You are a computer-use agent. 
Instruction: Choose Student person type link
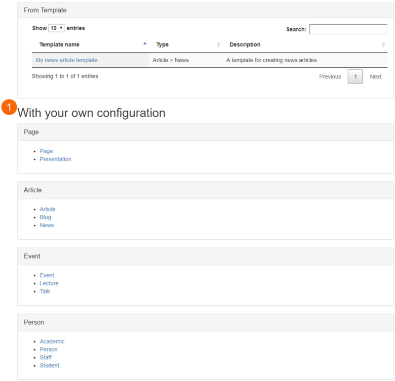tap(49, 366)
